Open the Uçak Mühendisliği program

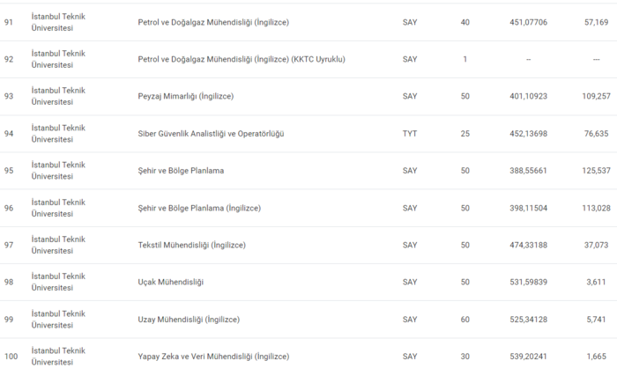click(171, 282)
